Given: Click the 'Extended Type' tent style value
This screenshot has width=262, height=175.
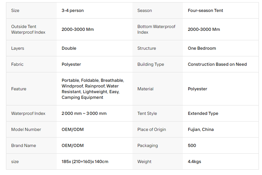Looking at the screenshot, I should pos(203,113).
